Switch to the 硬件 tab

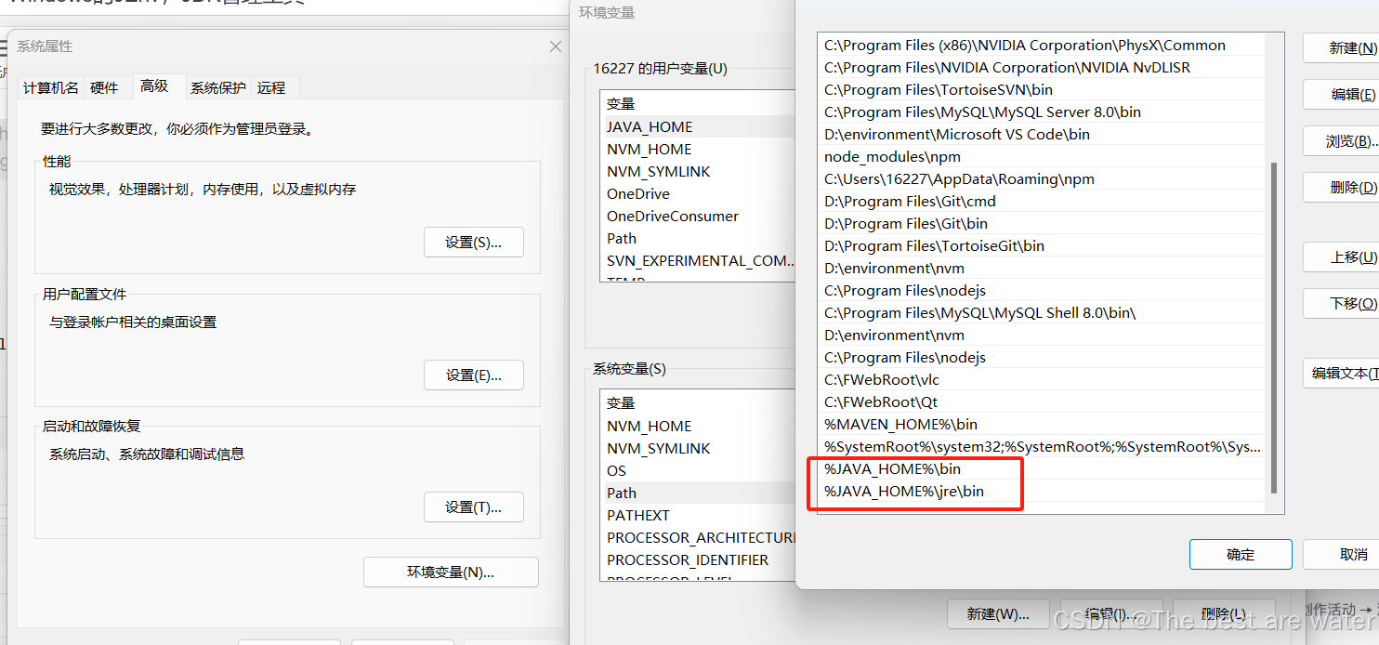(107, 87)
